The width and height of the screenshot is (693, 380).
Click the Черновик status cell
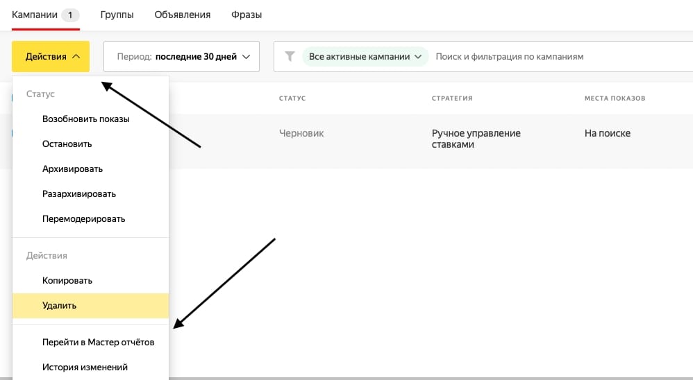coord(301,133)
